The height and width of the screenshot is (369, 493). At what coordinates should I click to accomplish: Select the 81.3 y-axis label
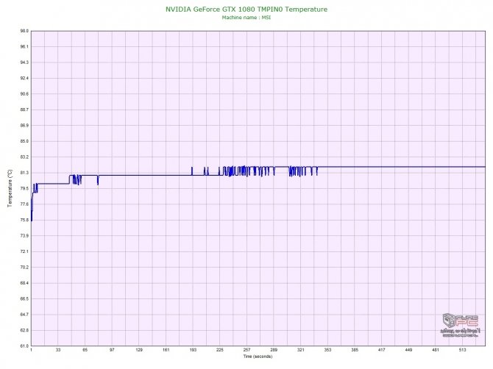pos(24,173)
